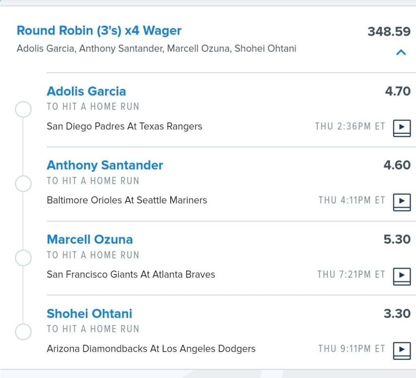Select San Diego Padres At Texas Rangers matchup
Screen dimensions: 416x378
124,126
